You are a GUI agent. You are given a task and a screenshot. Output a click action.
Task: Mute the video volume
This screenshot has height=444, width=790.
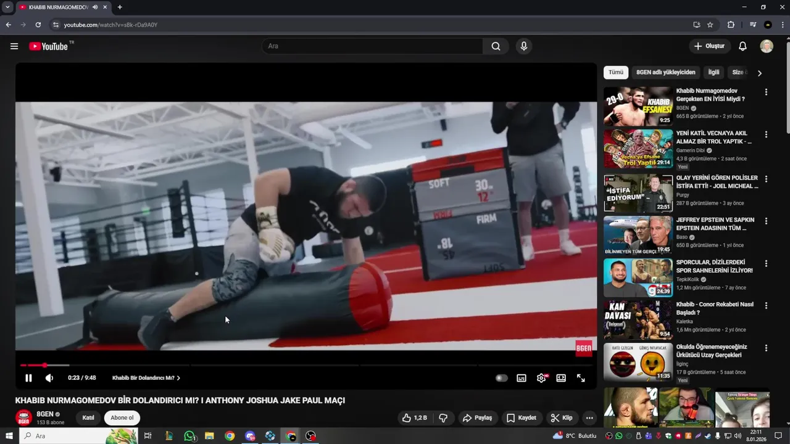[49, 378]
